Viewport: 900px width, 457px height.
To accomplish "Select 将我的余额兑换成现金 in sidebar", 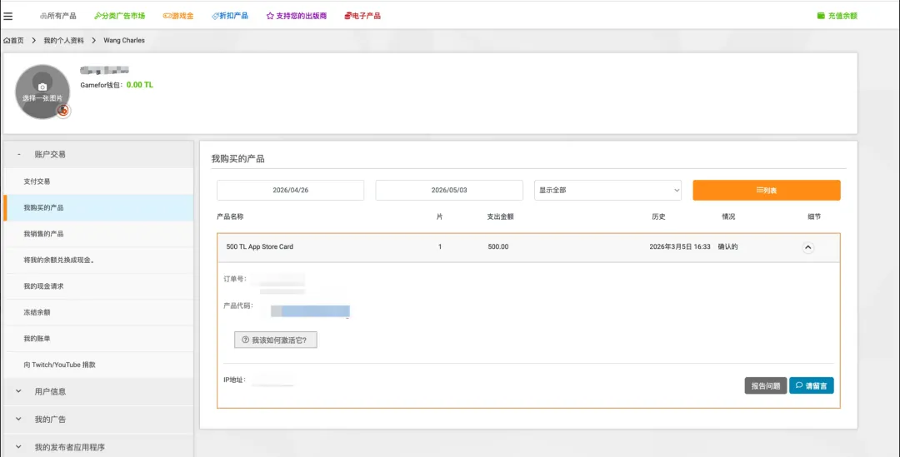I will [98, 261].
